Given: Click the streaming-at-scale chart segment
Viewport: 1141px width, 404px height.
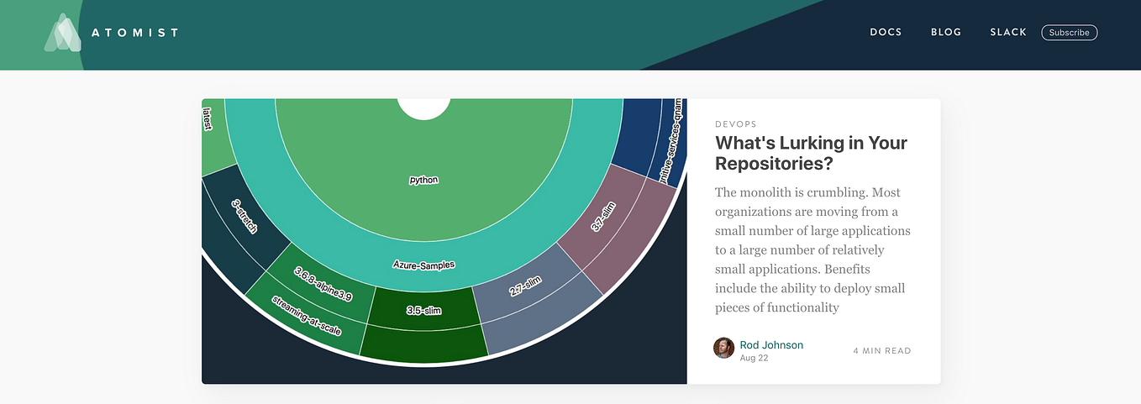Looking at the screenshot, I should 306,317.
